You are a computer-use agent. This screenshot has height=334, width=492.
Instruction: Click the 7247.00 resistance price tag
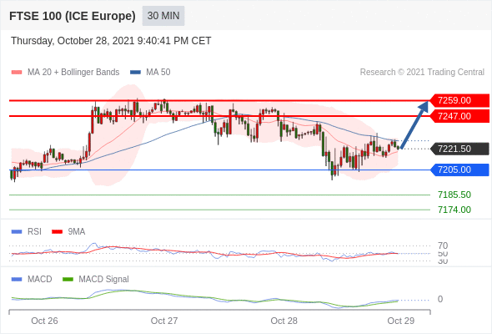pyautogui.click(x=459, y=116)
